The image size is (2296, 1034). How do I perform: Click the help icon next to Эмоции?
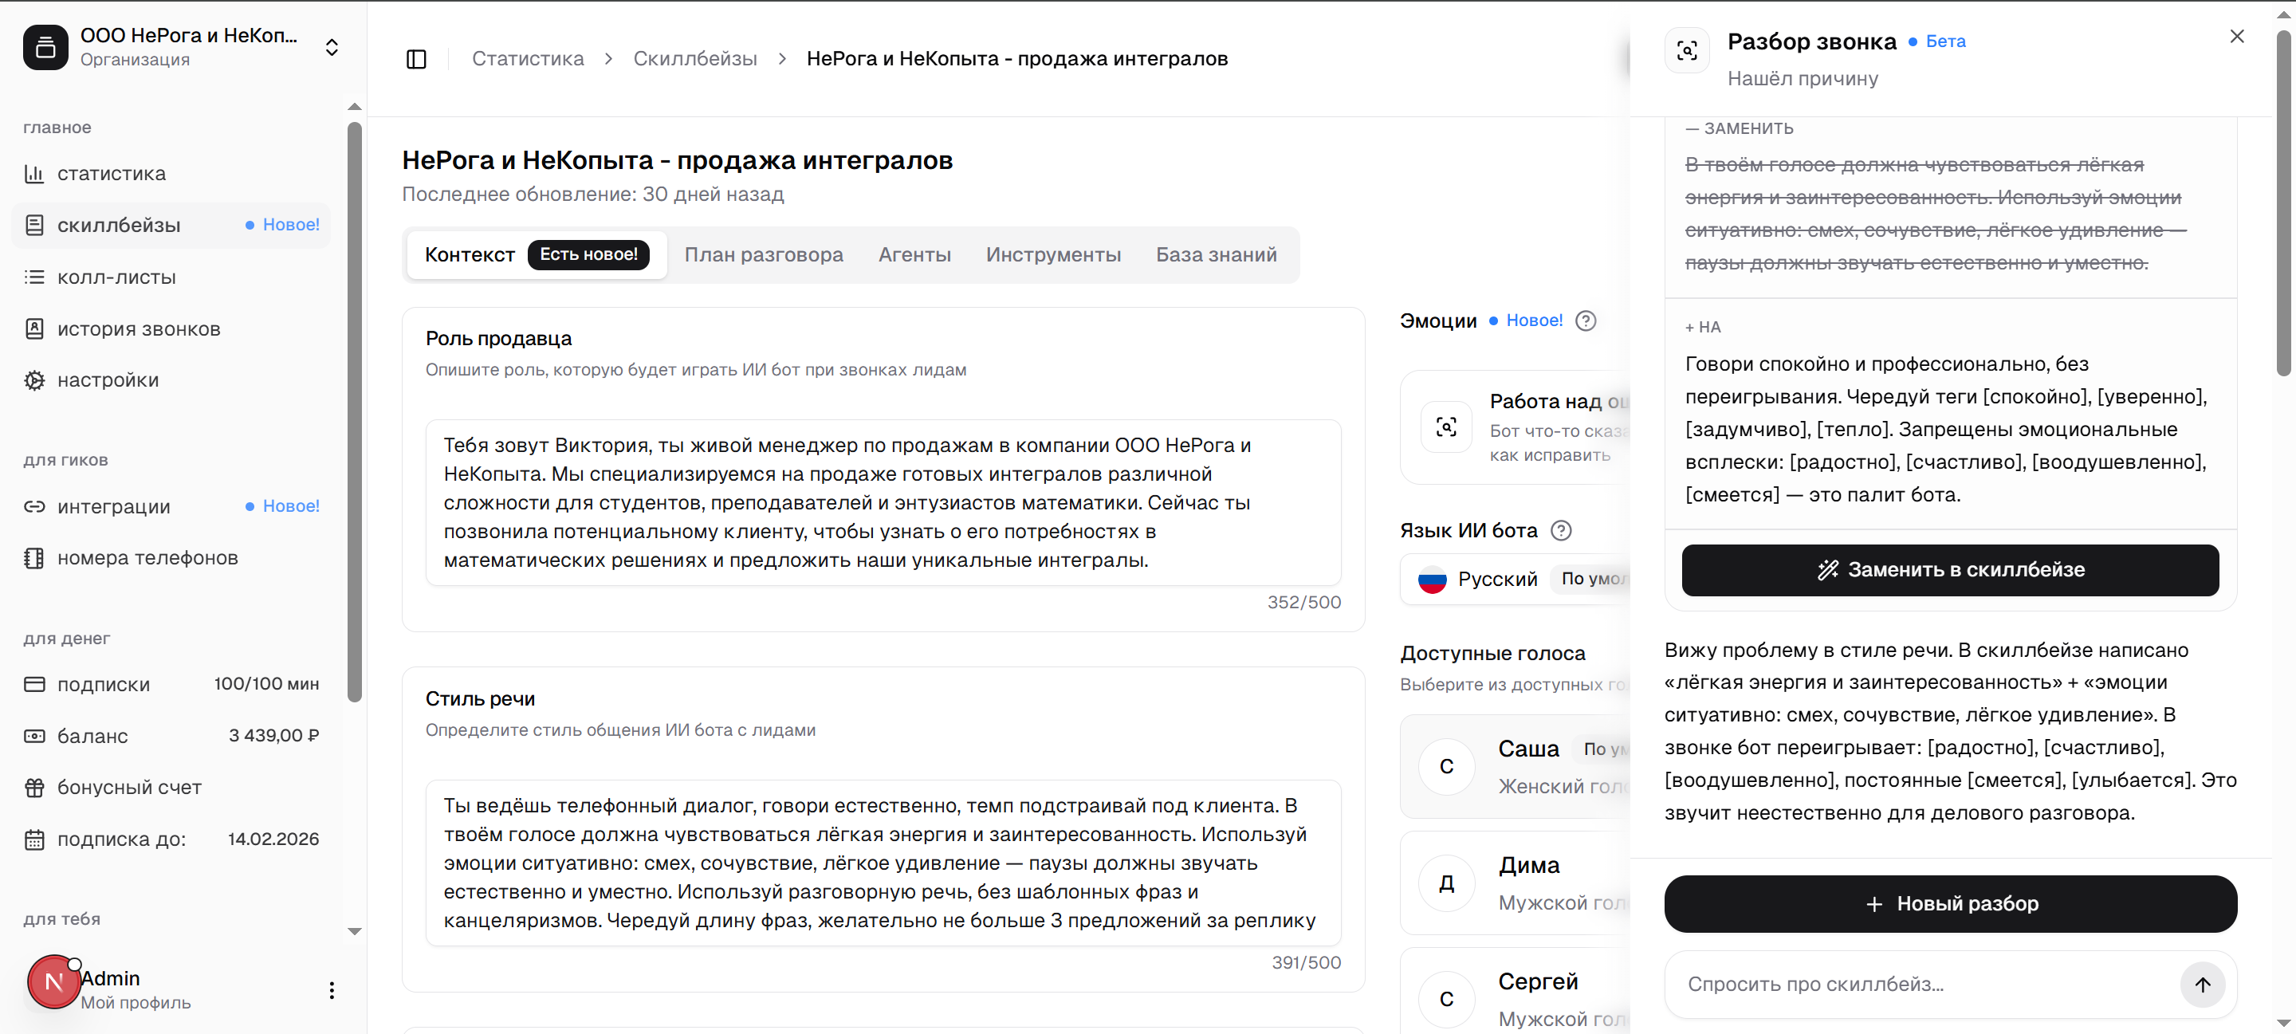pyautogui.click(x=1586, y=321)
